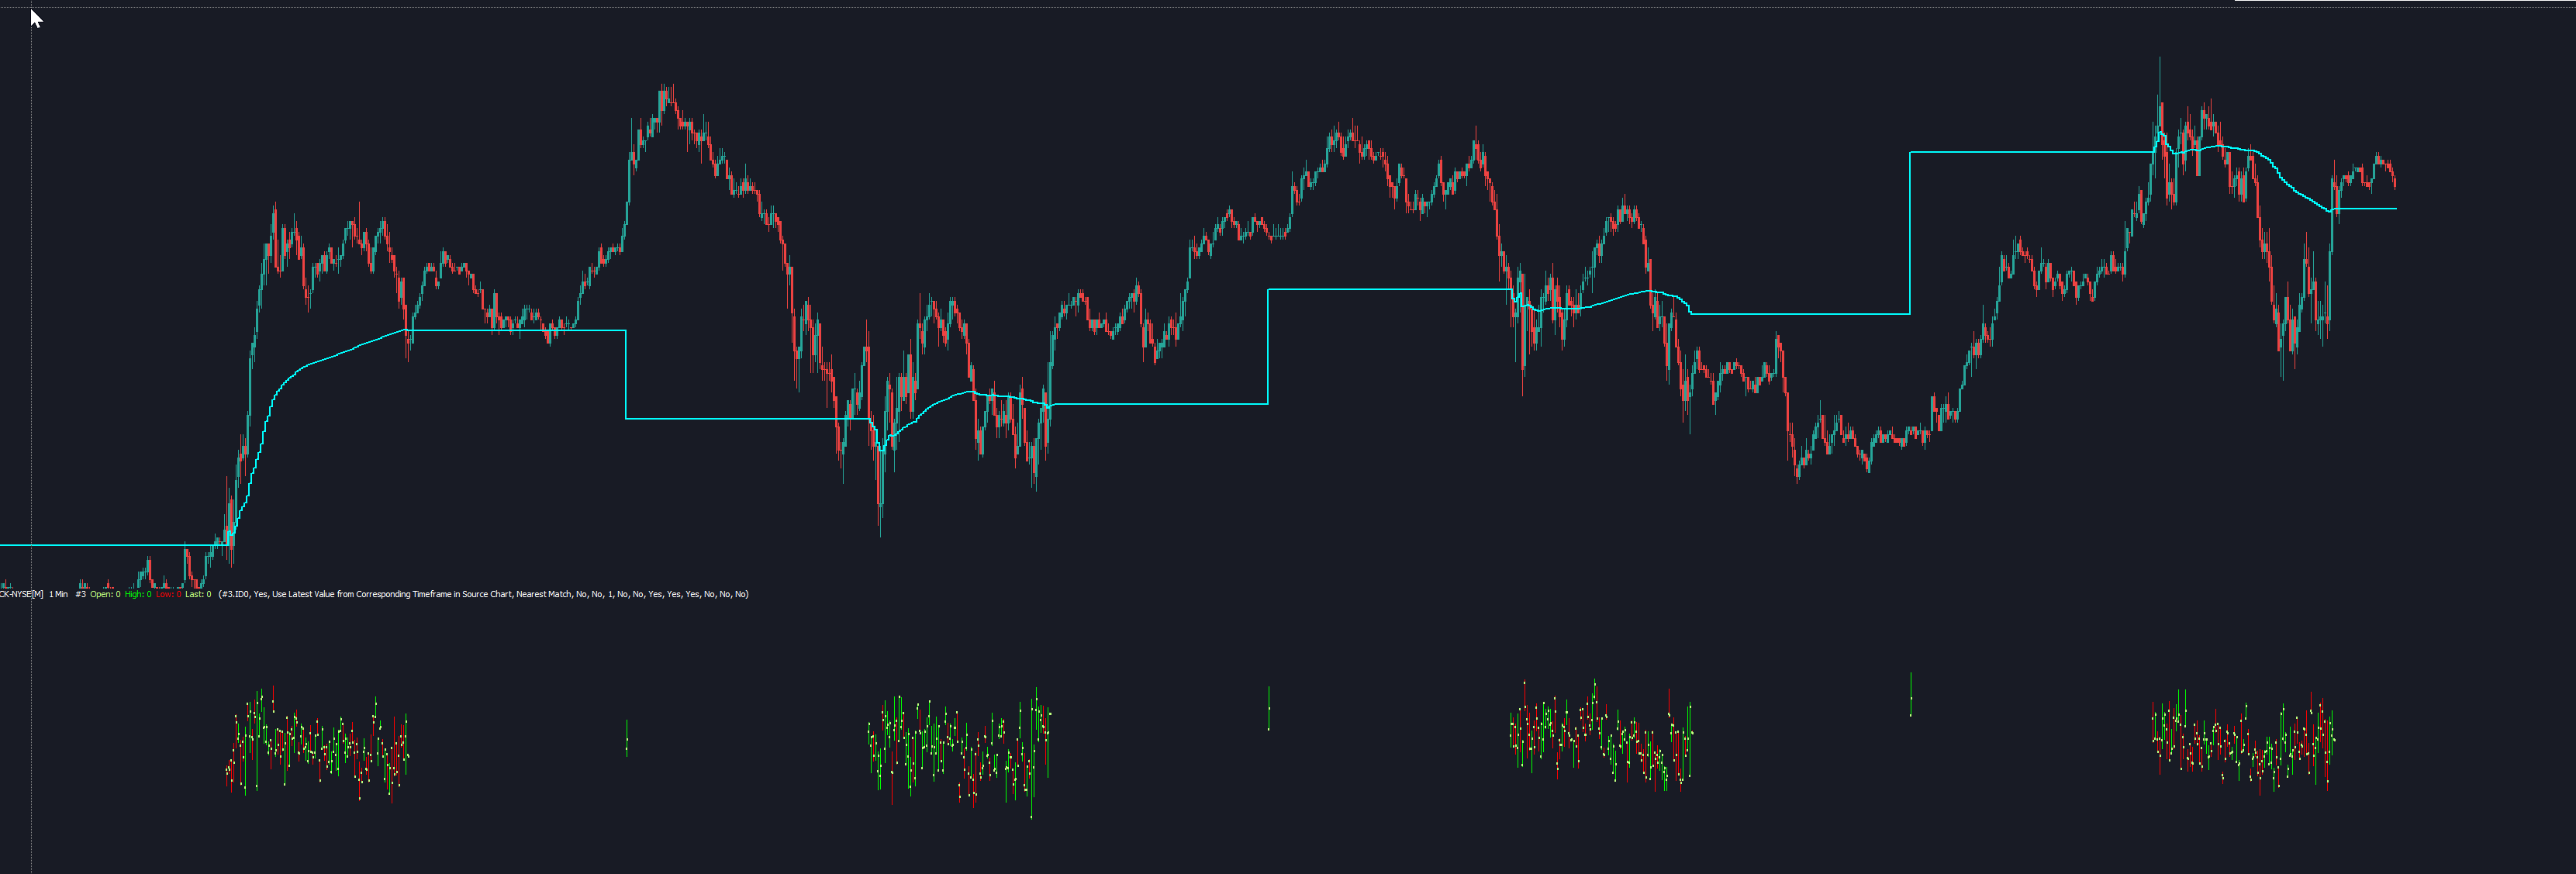Viewport: 2576px width, 874px height.
Task: Click the red Low: 0 readout
Action: click(x=168, y=594)
